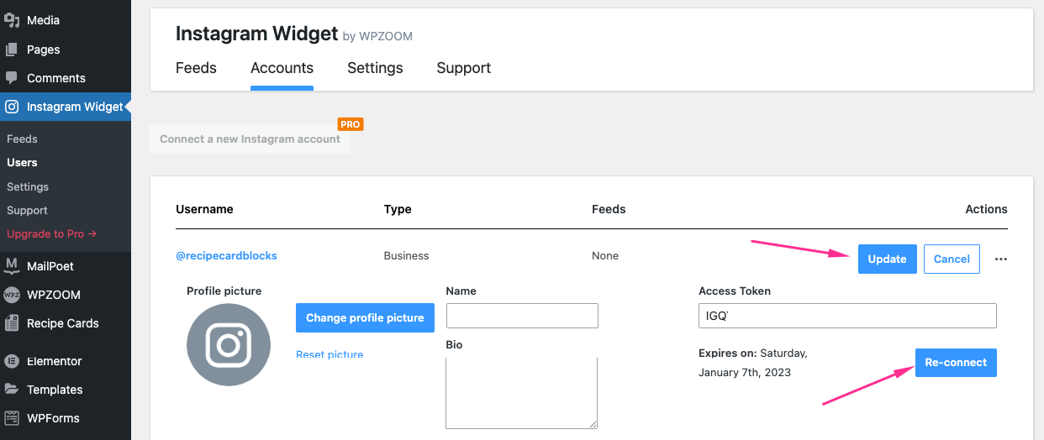Open Instagram Widget menu item

[x=66, y=107]
